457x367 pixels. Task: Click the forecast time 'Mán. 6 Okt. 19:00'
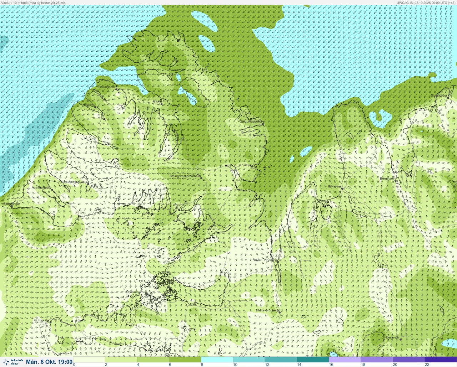coord(49,362)
